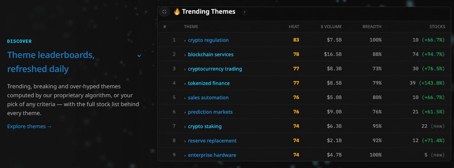
Task: Click the 80% breadth value
Action: (x=377, y=98)
